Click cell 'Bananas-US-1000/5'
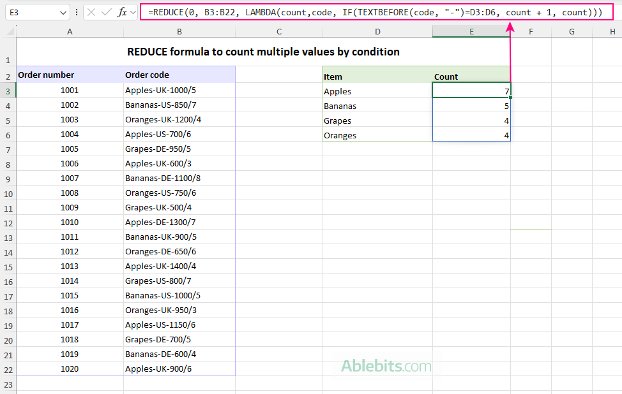This screenshot has width=622, height=394. [x=179, y=295]
